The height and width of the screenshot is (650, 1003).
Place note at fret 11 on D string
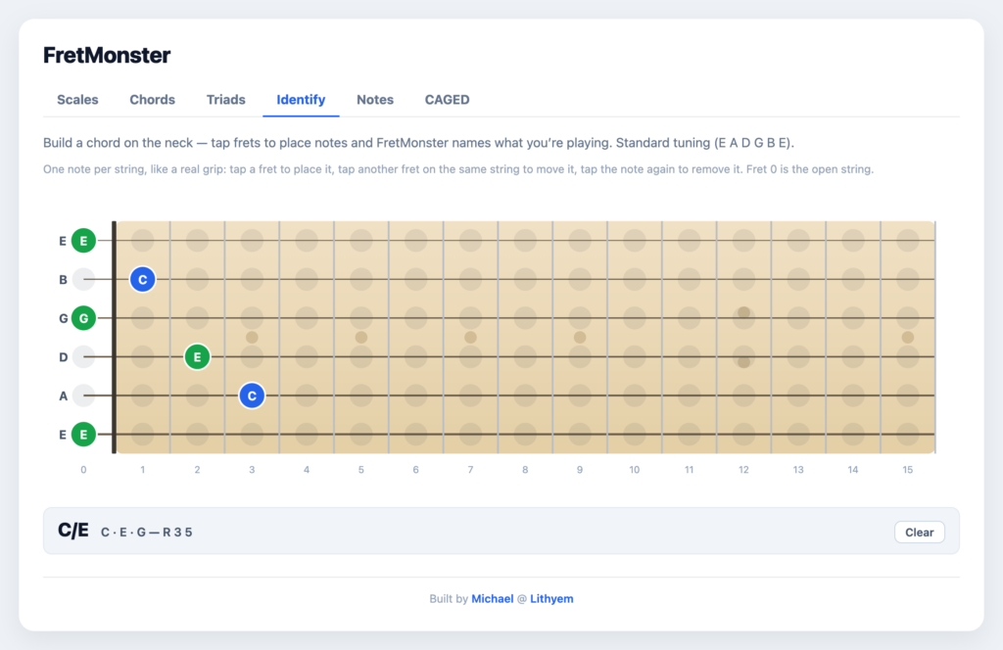[689, 356]
